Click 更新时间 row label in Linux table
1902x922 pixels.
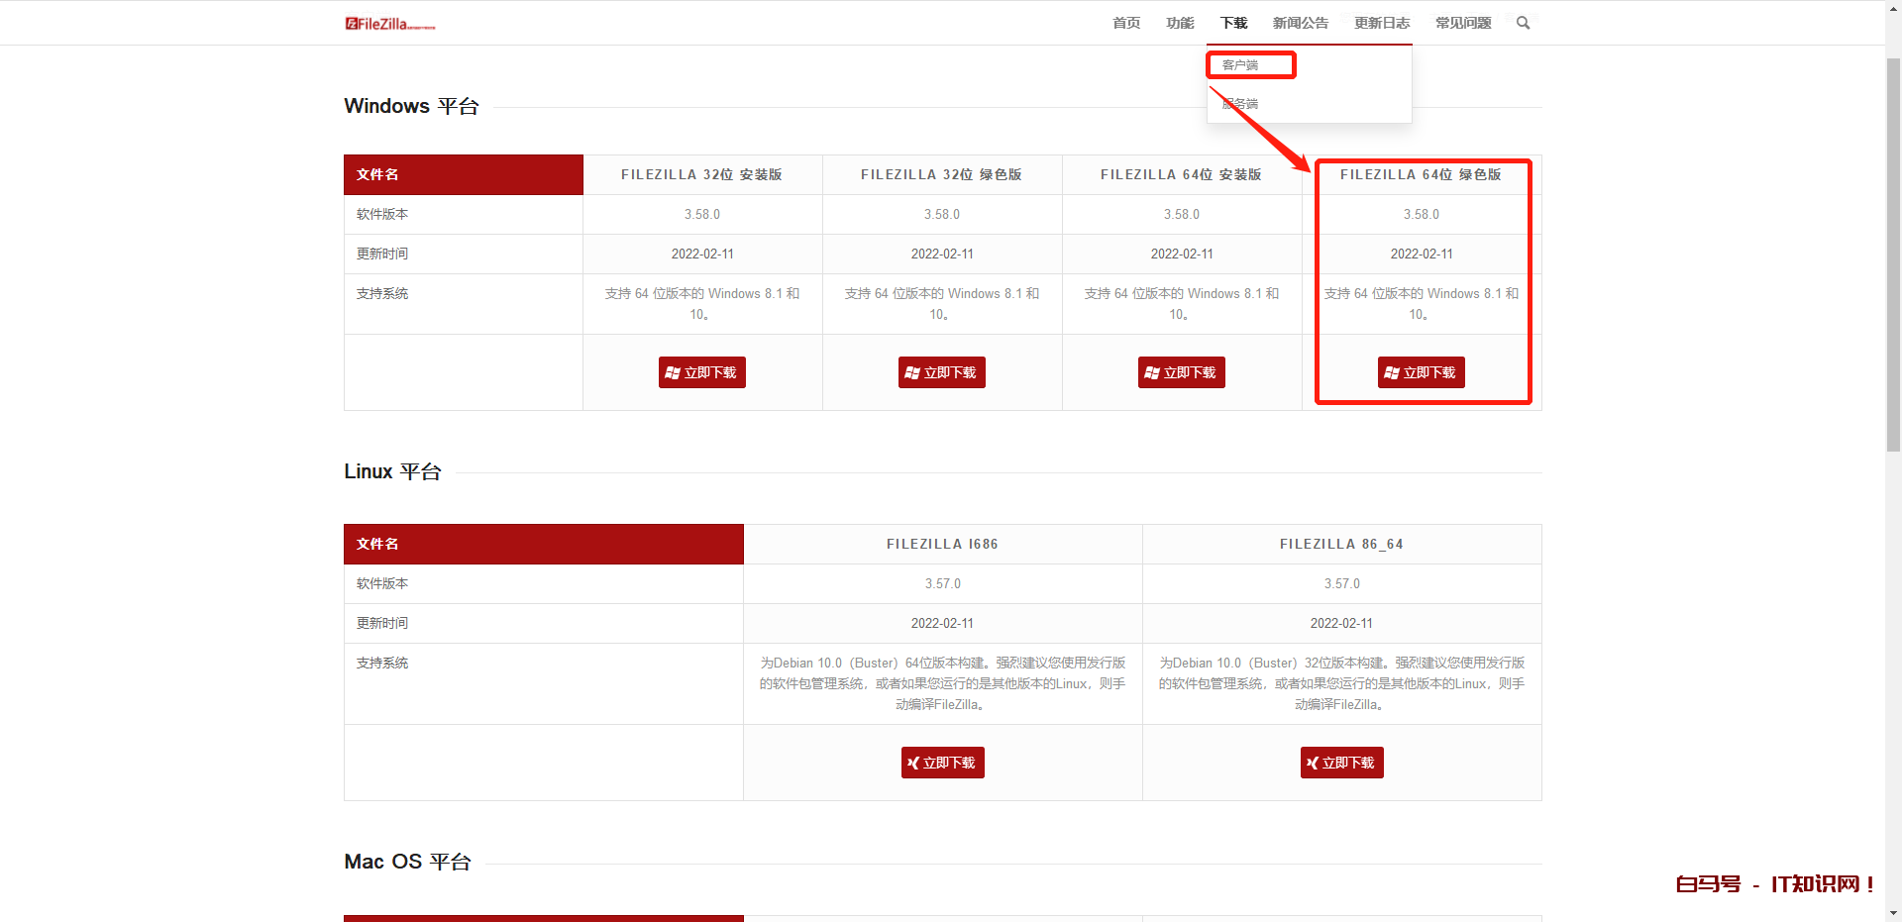[382, 623]
